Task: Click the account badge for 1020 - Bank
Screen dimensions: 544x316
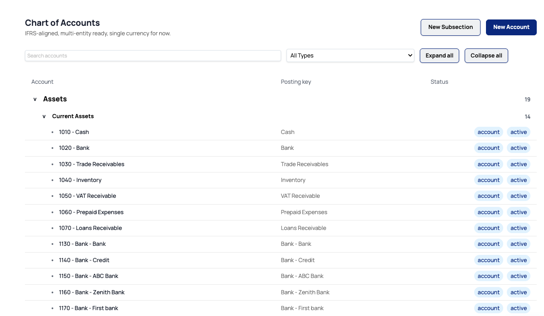Action: tap(488, 148)
